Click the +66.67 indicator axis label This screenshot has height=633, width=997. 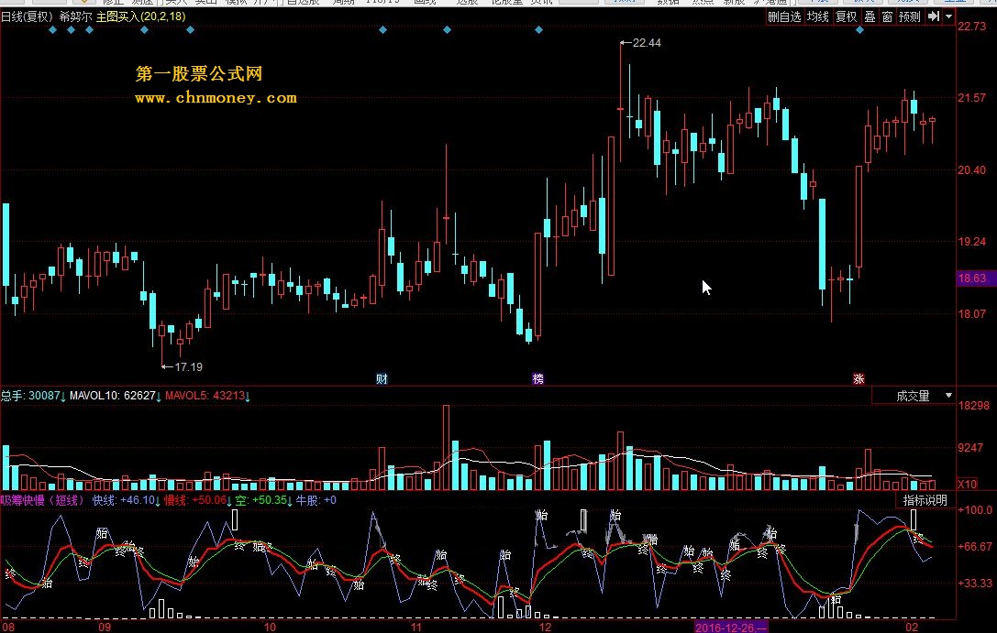pyautogui.click(x=975, y=547)
